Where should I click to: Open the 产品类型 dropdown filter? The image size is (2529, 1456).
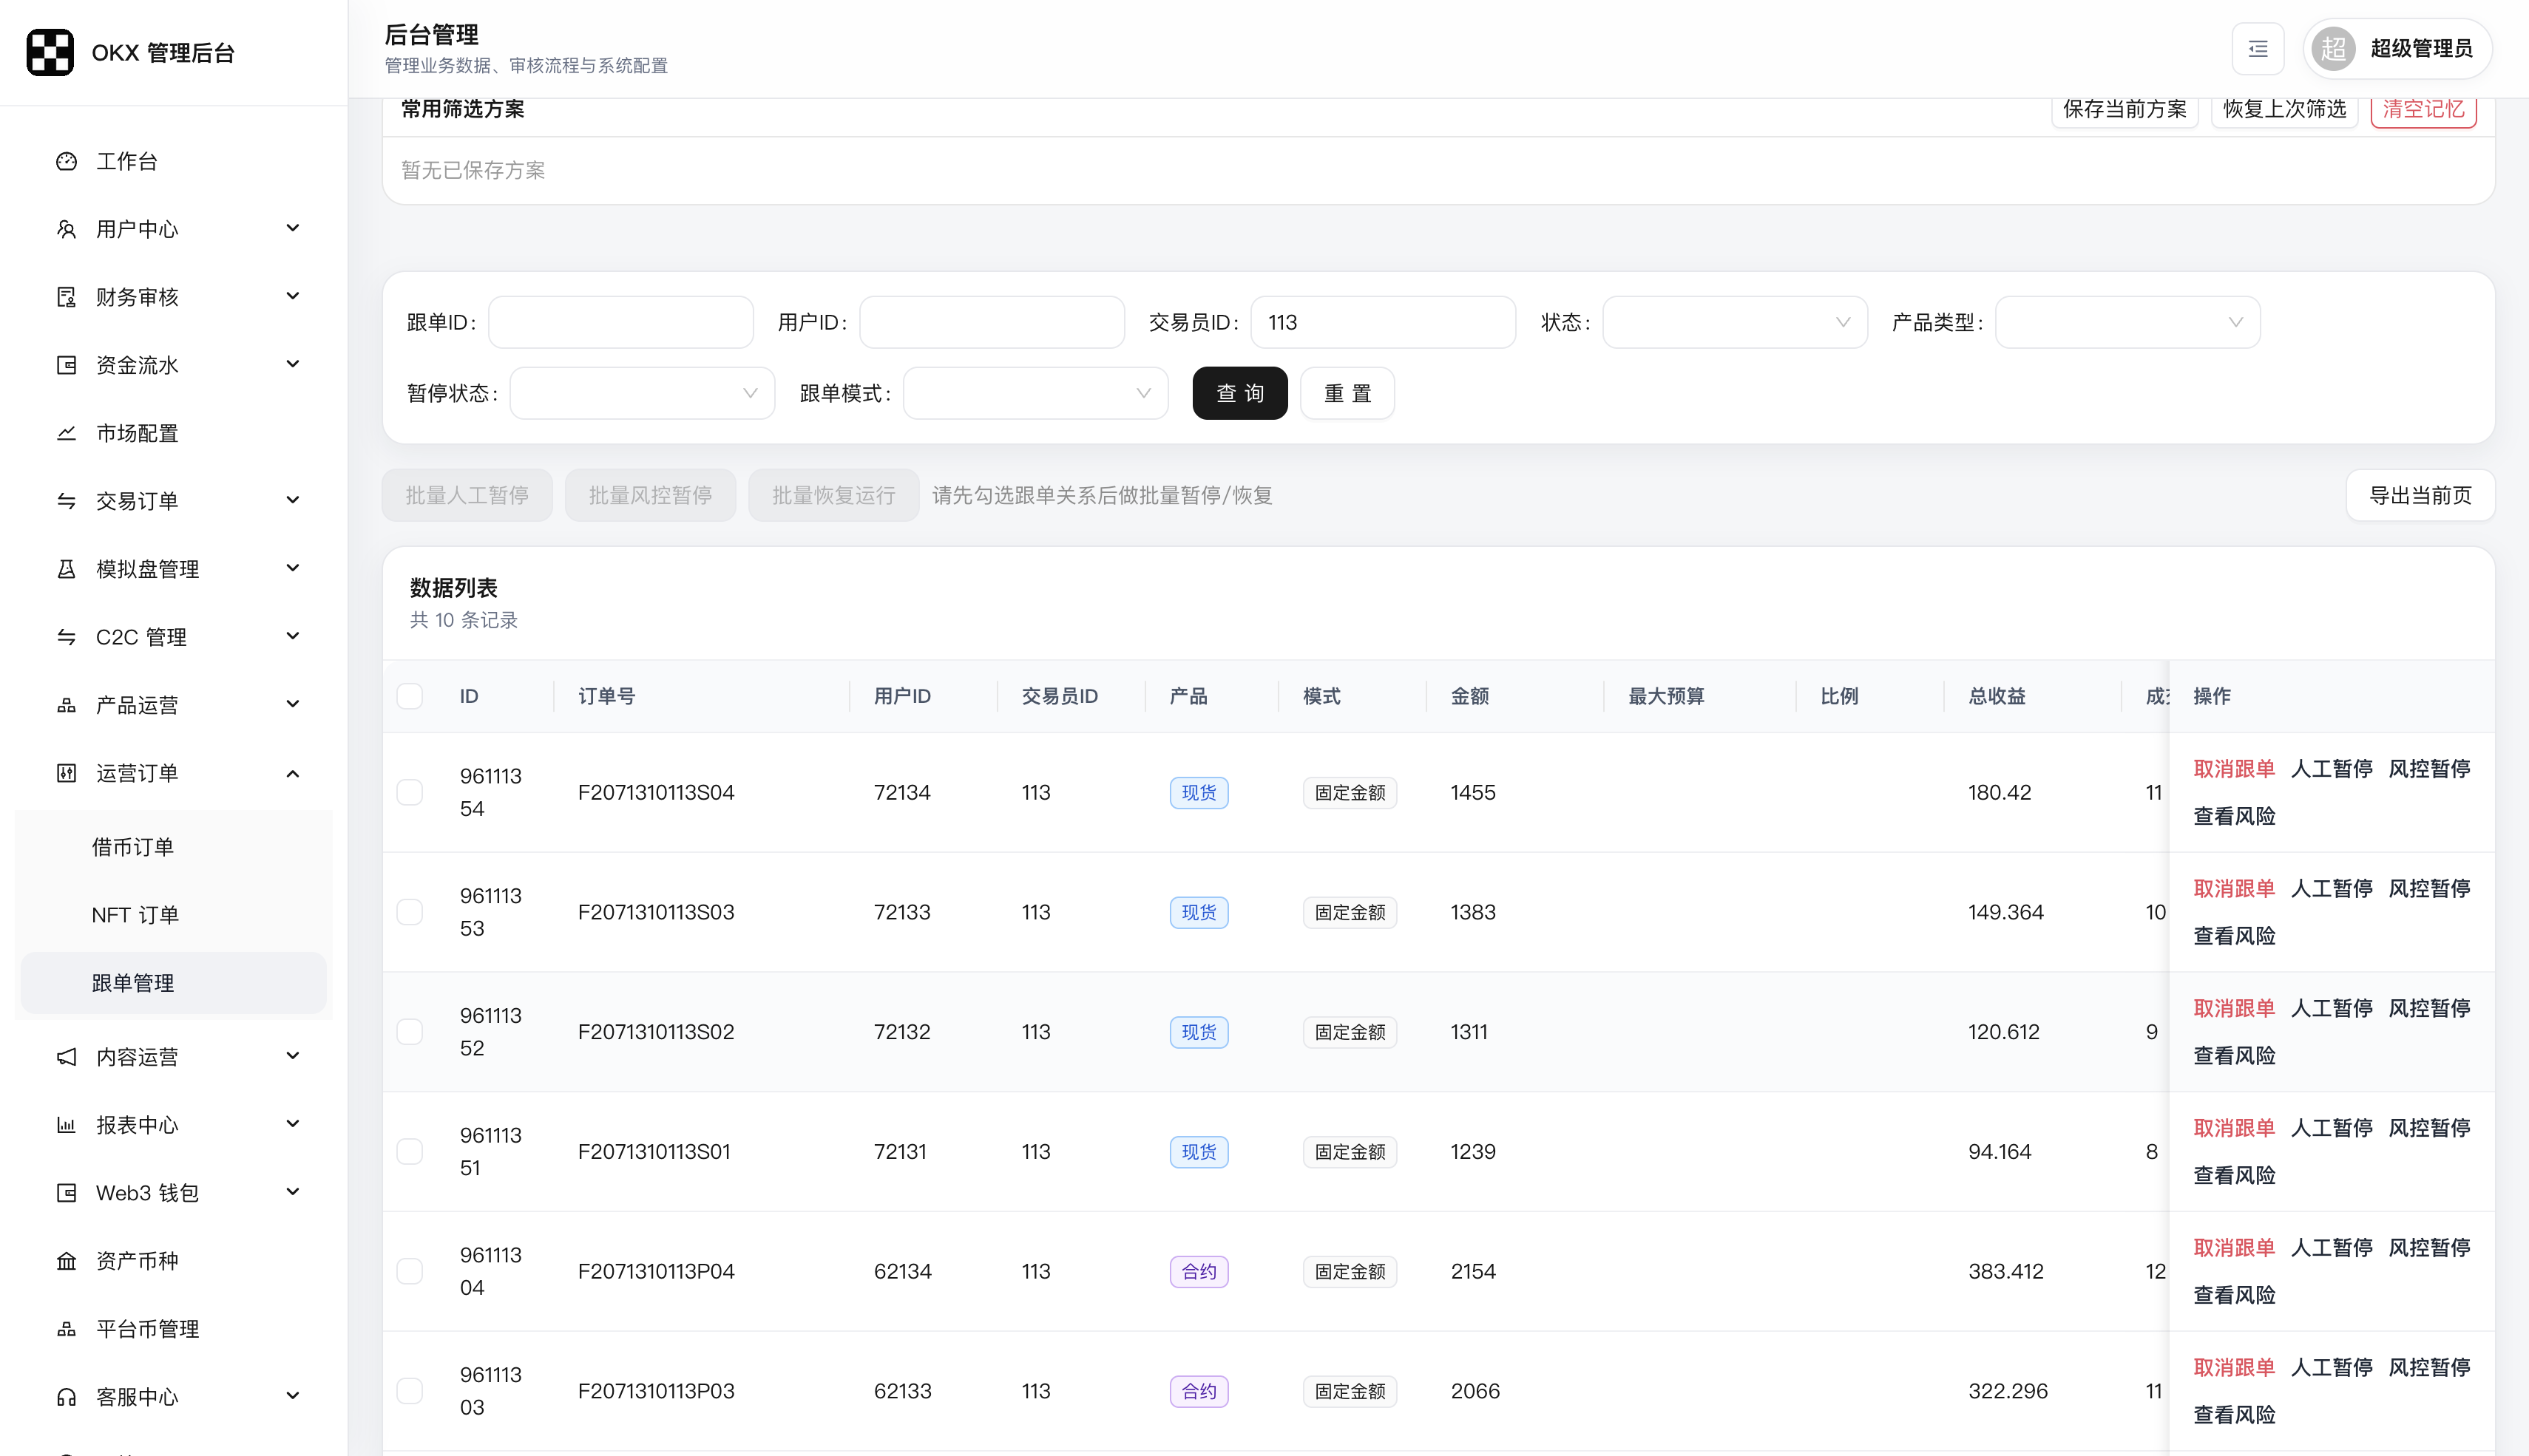pos(2127,322)
